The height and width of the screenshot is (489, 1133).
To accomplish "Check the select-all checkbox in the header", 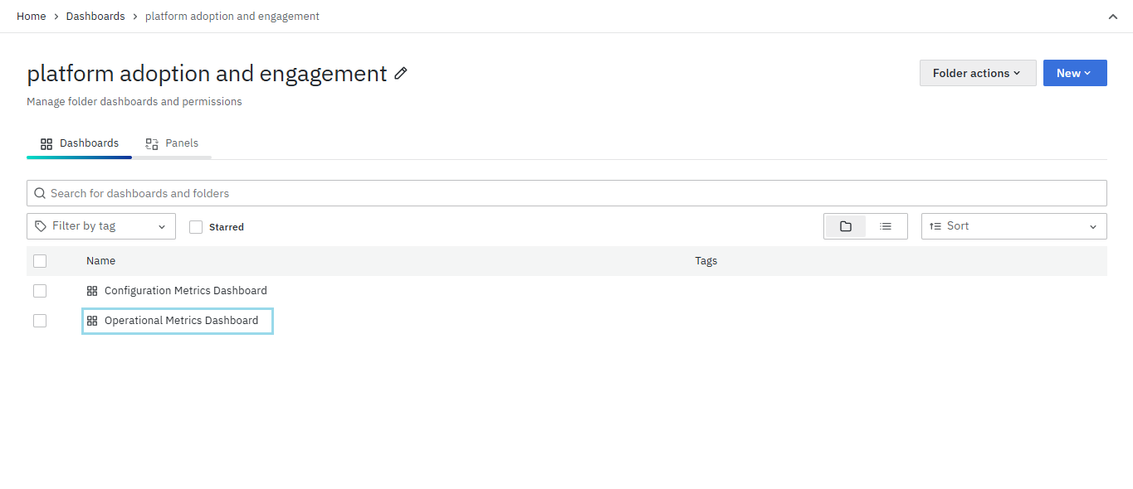I will click(40, 261).
